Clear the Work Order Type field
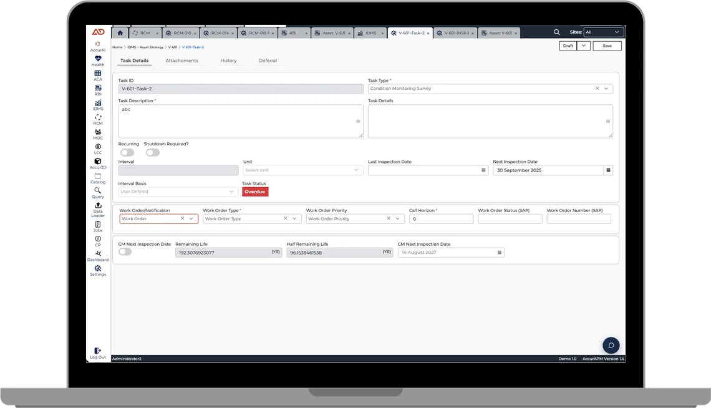The image size is (711, 408). click(x=285, y=218)
